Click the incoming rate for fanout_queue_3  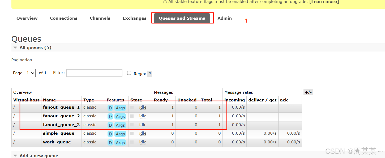[x=238, y=125]
